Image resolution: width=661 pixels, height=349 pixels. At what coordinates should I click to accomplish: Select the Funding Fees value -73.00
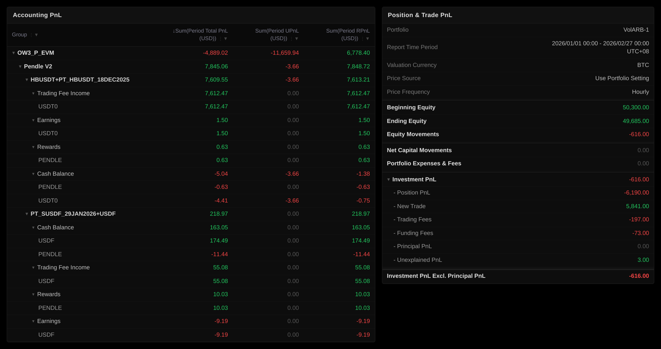coord(641,233)
